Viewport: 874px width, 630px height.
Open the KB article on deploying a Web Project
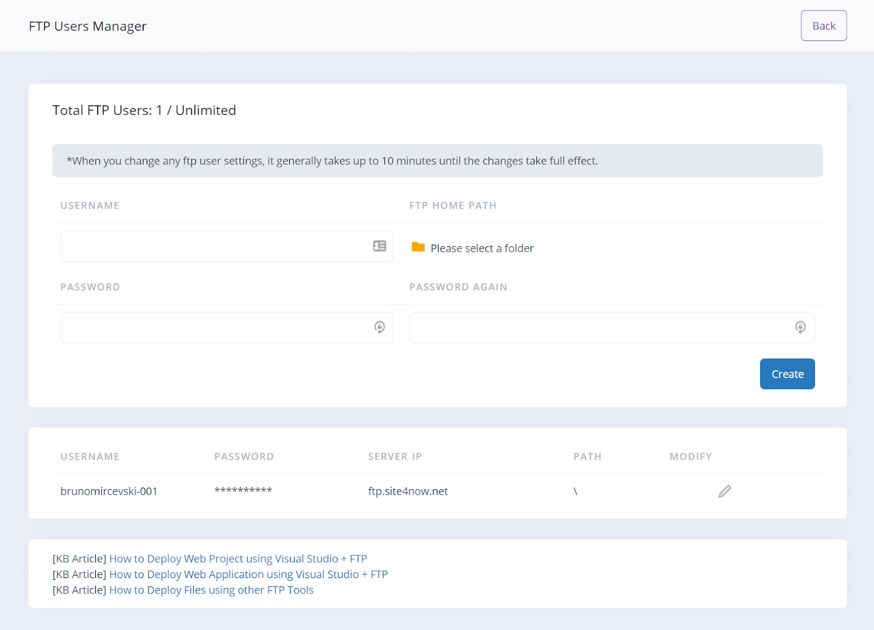click(238, 558)
